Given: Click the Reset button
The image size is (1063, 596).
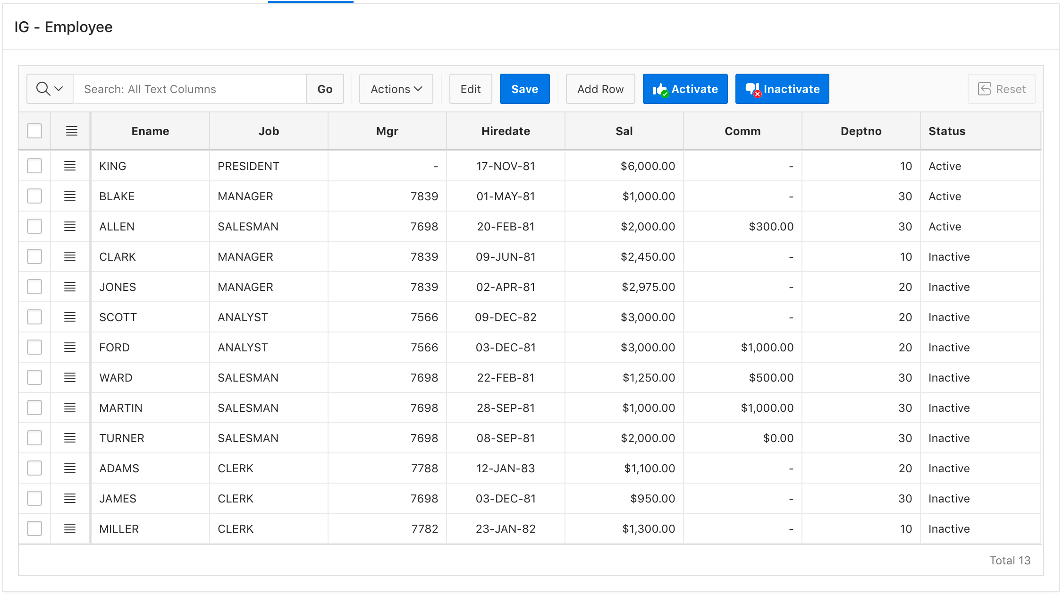Looking at the screenshot, I should click(1001, 89).
